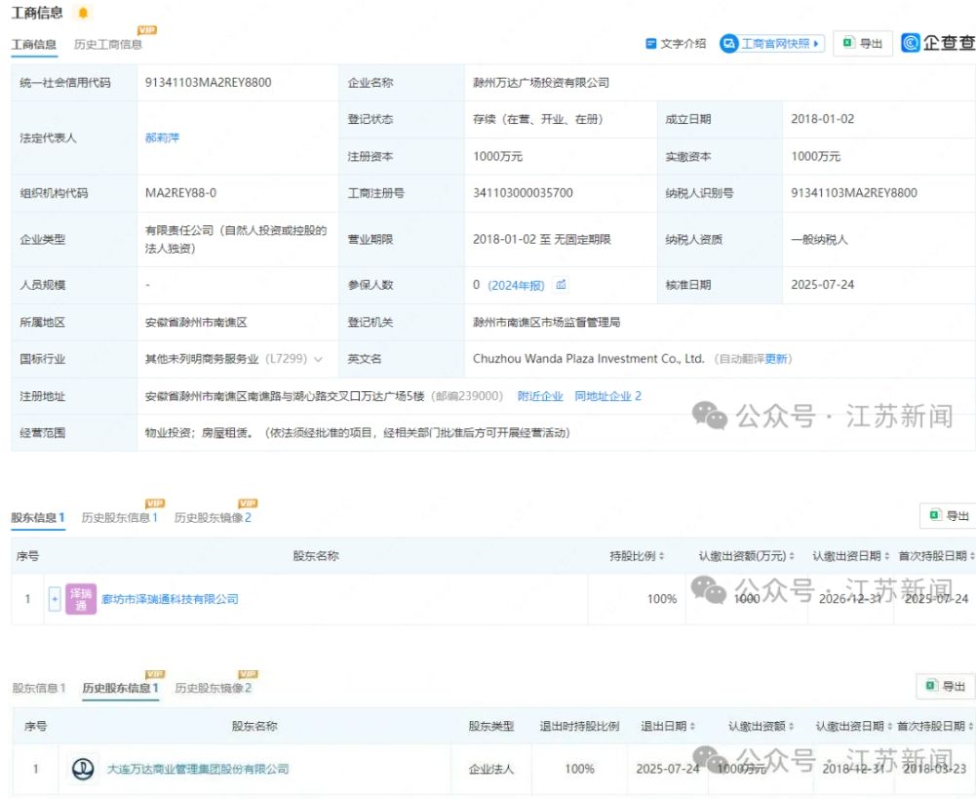Click the 更新 link after 自动翻译
976x800 pixels.
(776, 359)
